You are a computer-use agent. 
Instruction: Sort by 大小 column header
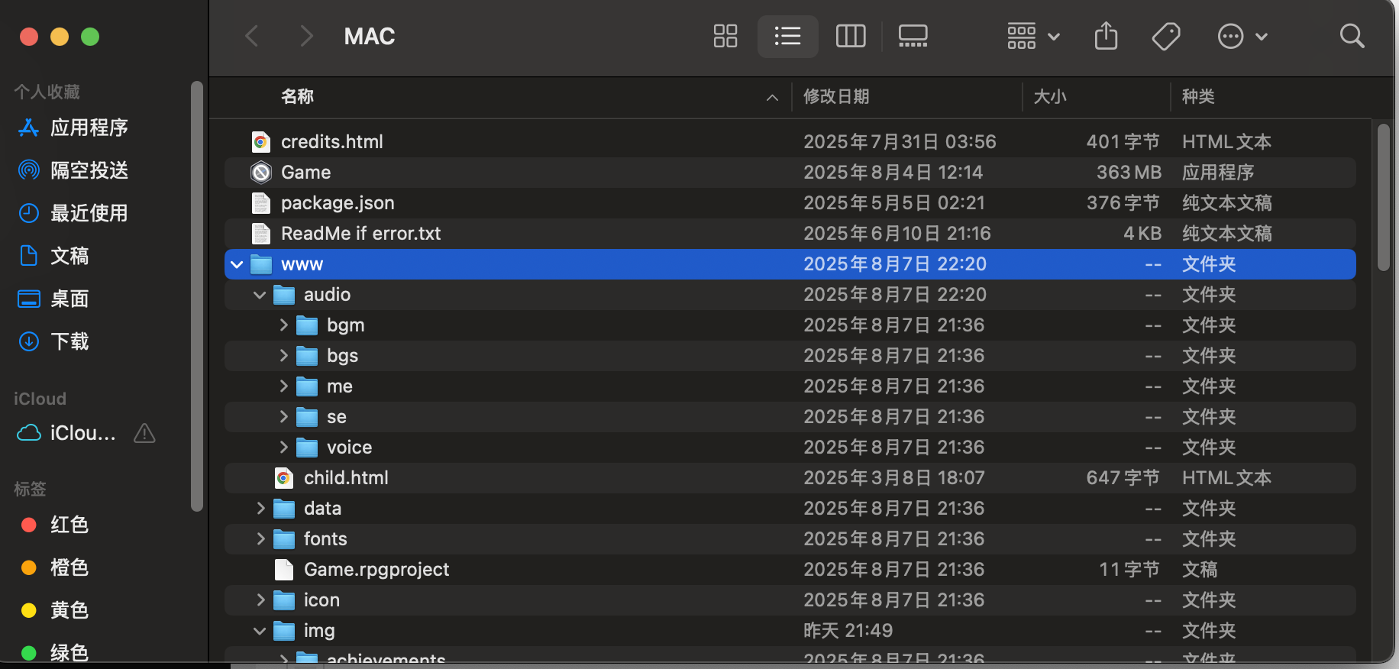pyautogui.click(x=1050, y=97)
